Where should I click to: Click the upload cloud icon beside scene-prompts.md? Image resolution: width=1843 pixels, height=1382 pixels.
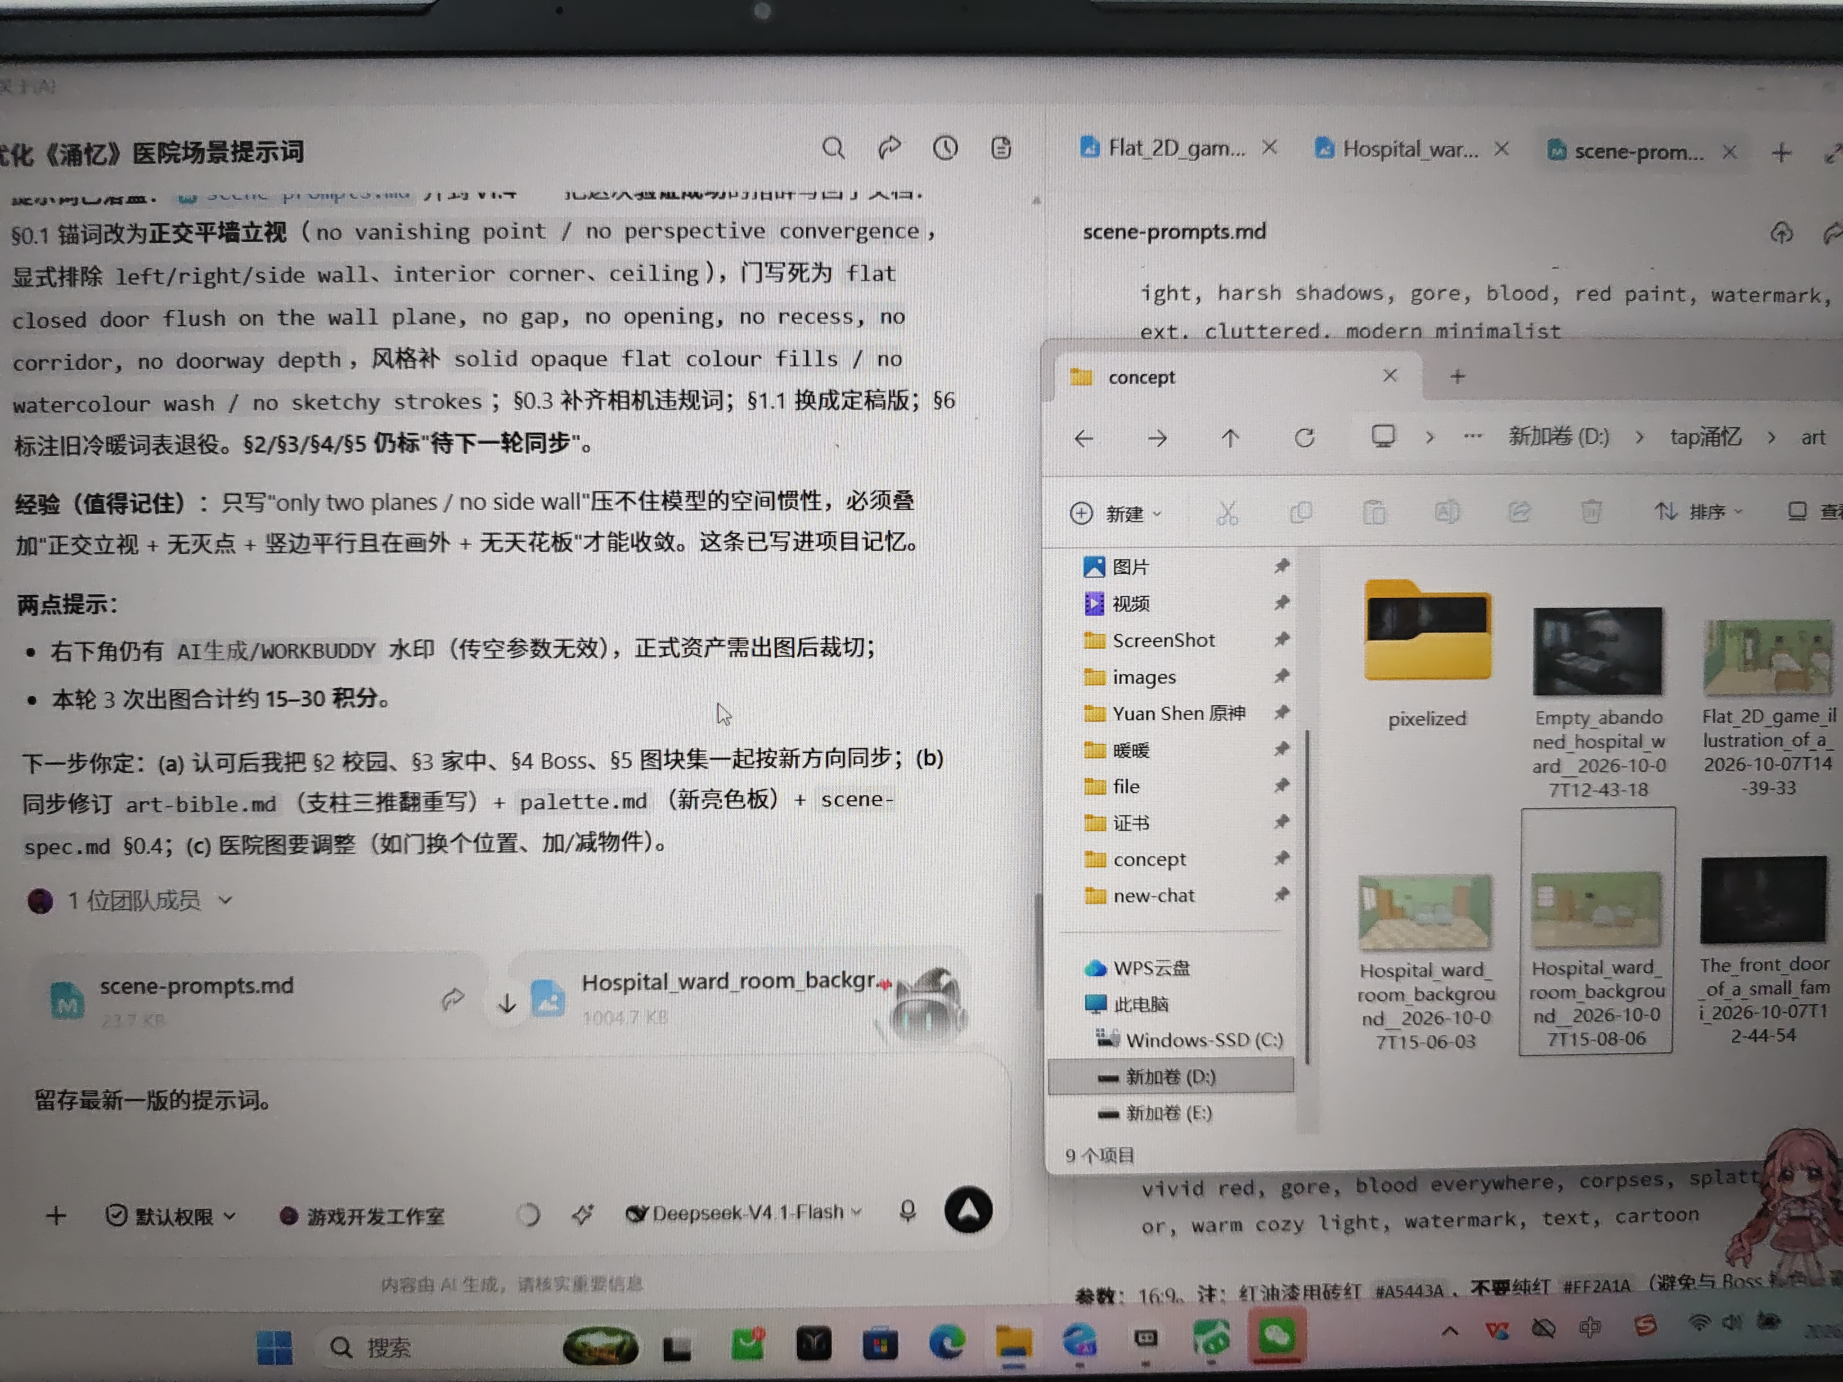click(1780, 233)
